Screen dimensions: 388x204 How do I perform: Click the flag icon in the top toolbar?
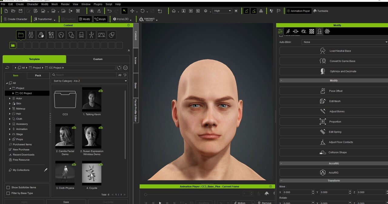point(279,11)
